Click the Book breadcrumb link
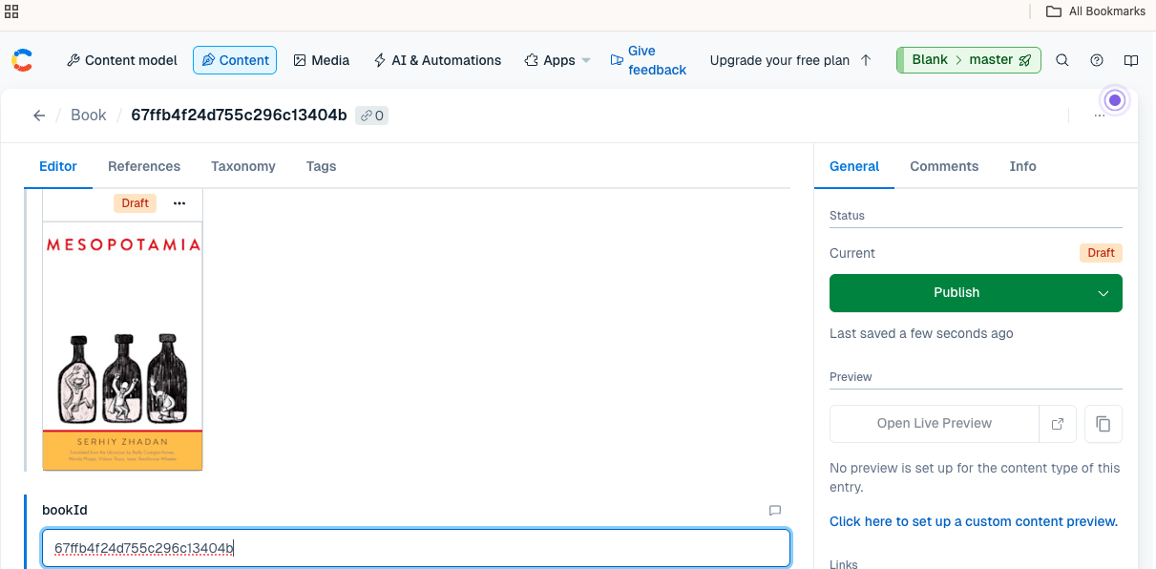Image resolution: width=1156 pixels, height=569 pixels. (89, 116)
